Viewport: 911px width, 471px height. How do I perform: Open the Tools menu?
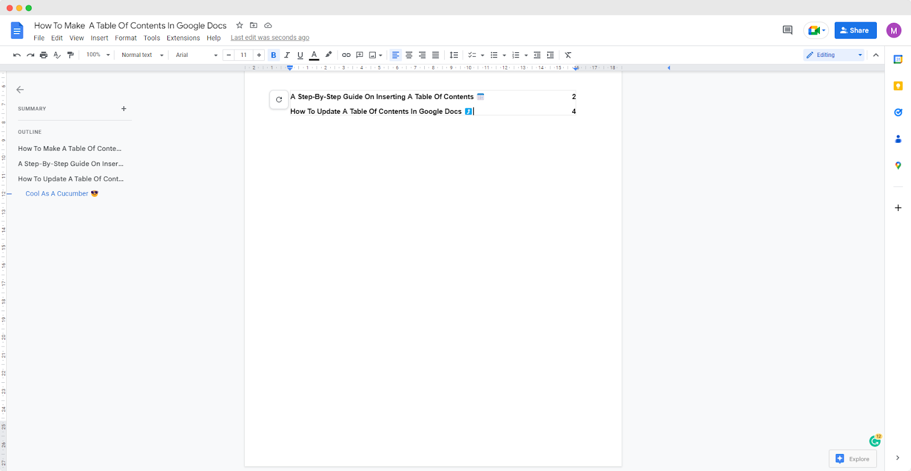152,38
